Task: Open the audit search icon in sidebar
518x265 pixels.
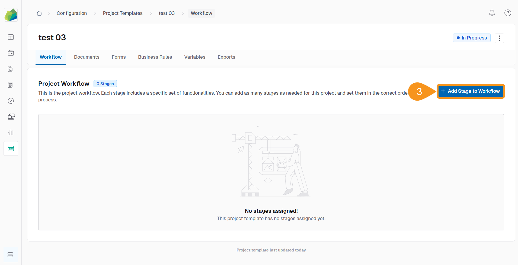Action: pos(11,117)
